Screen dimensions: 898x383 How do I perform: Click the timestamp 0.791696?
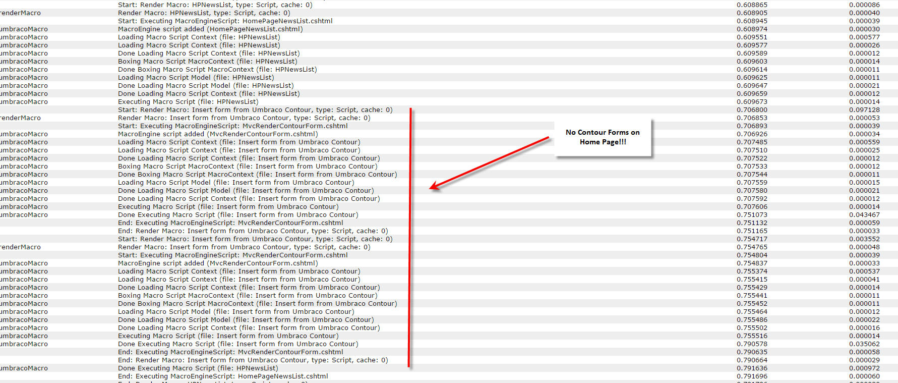752,376
